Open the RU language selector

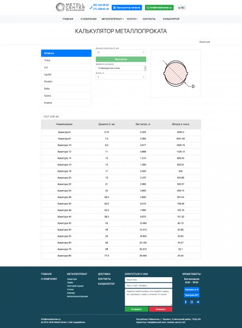tap(181, 8)
